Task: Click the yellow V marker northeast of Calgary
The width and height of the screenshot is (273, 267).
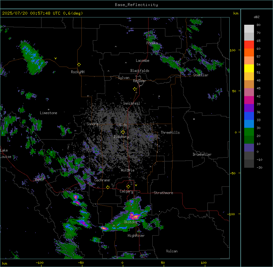Action: click(x=136, y=185)
